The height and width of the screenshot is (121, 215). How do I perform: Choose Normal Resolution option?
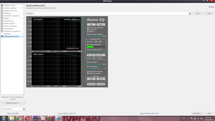pyautogui.click(x=88, y=71)
